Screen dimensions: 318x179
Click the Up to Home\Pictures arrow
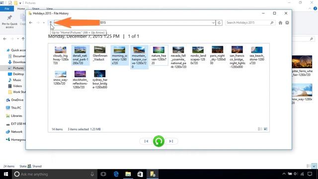tap(51, 22)
